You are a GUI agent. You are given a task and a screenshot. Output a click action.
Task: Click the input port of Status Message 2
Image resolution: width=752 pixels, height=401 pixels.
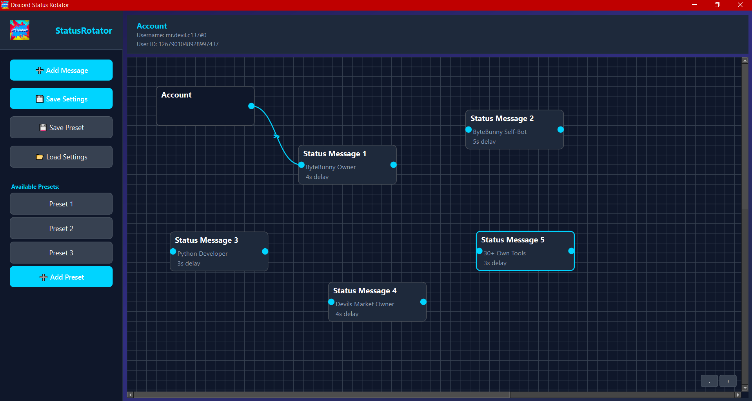468,129
